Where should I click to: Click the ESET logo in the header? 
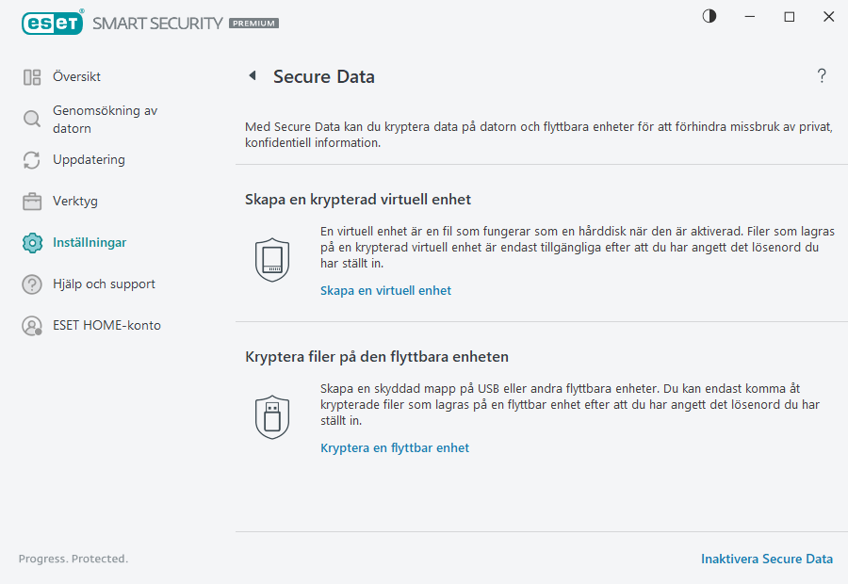[53, 23]
